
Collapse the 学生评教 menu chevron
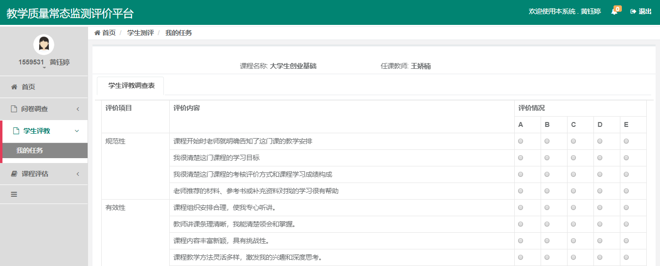coord(77,131)
